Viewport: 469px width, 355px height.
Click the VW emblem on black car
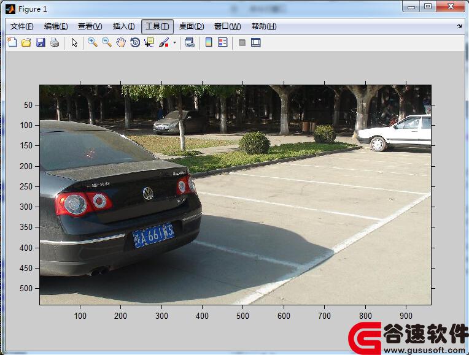coord(148,193)
